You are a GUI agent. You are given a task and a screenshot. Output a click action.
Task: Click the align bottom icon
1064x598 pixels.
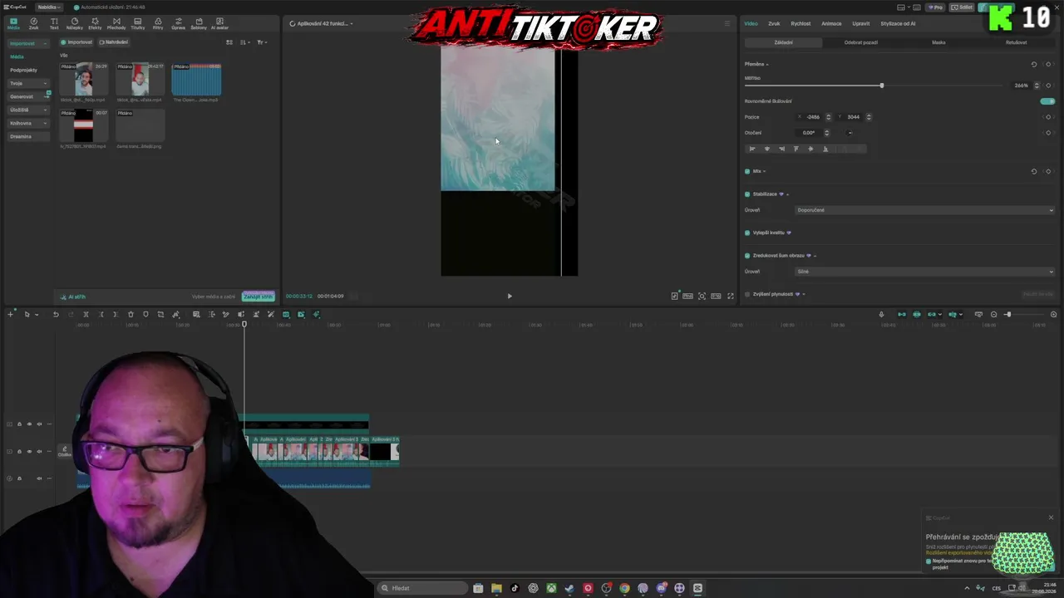[x=825, y=149]
